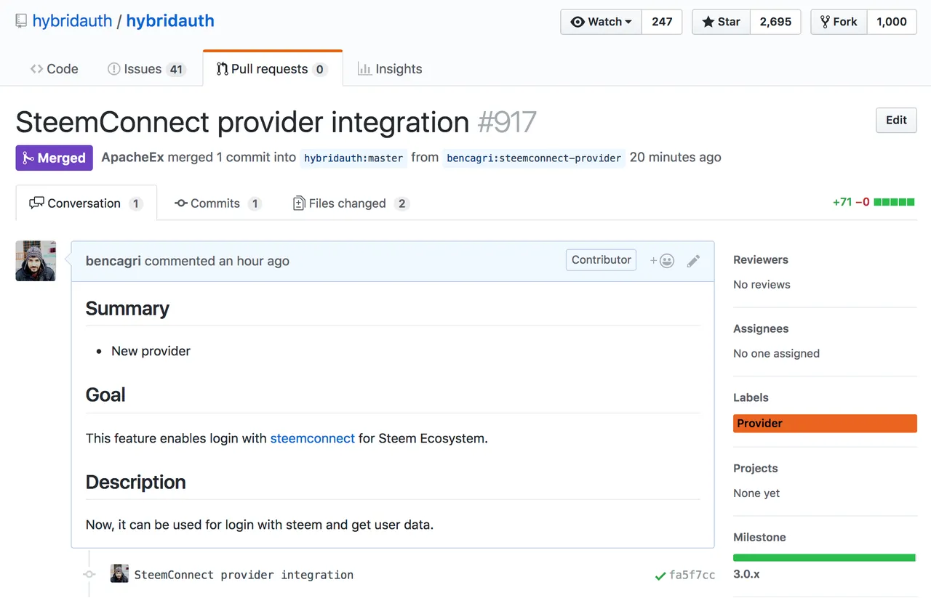Click the watchers count 247

pyautogui.click(x=662, y=22)
